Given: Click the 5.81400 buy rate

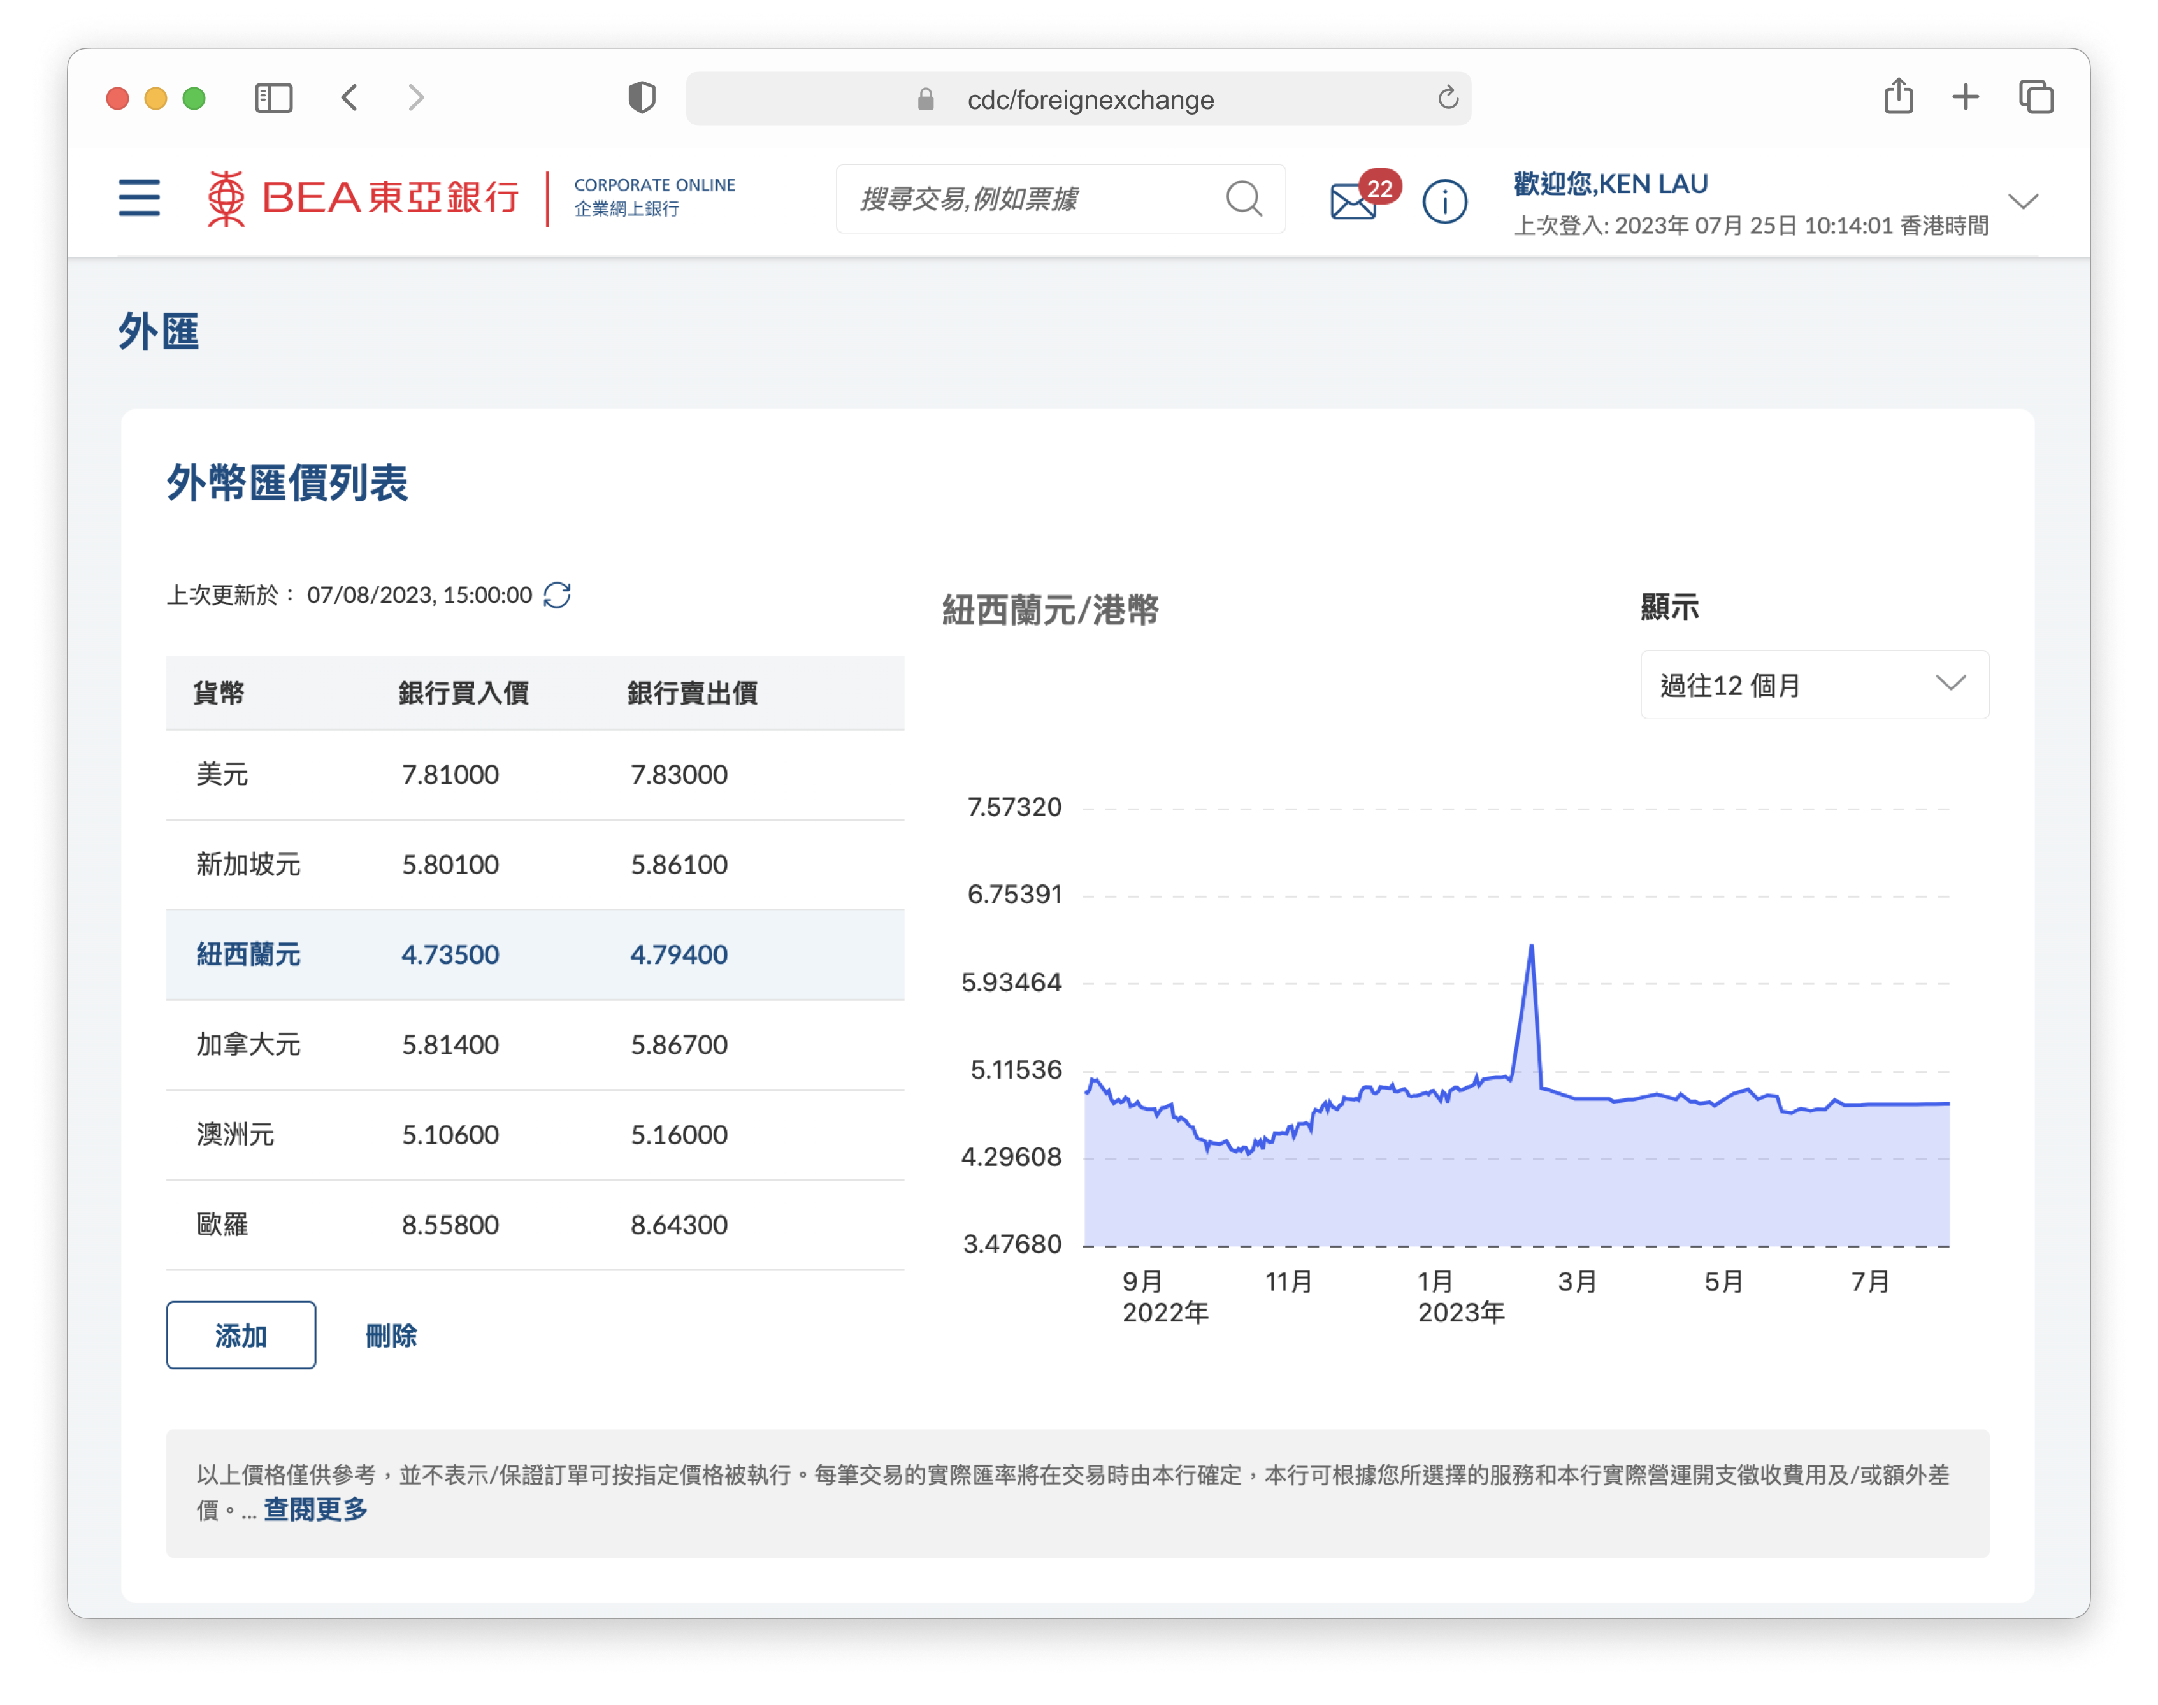Looking at the screenshot, I should coord(450,1044).
